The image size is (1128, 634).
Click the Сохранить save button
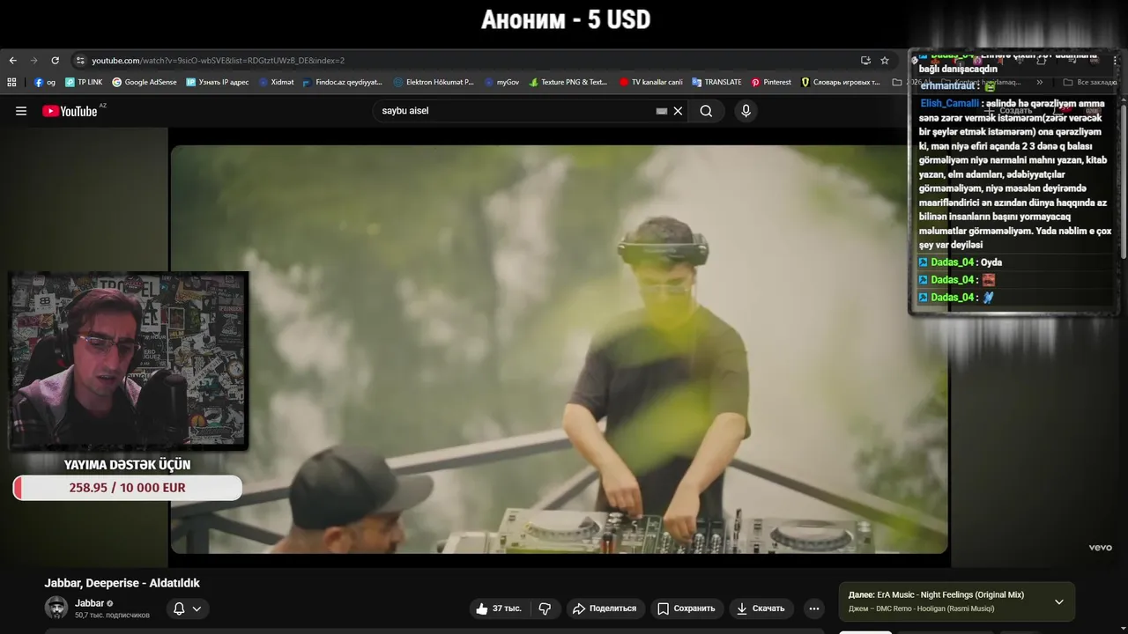(x=687, y=608)
